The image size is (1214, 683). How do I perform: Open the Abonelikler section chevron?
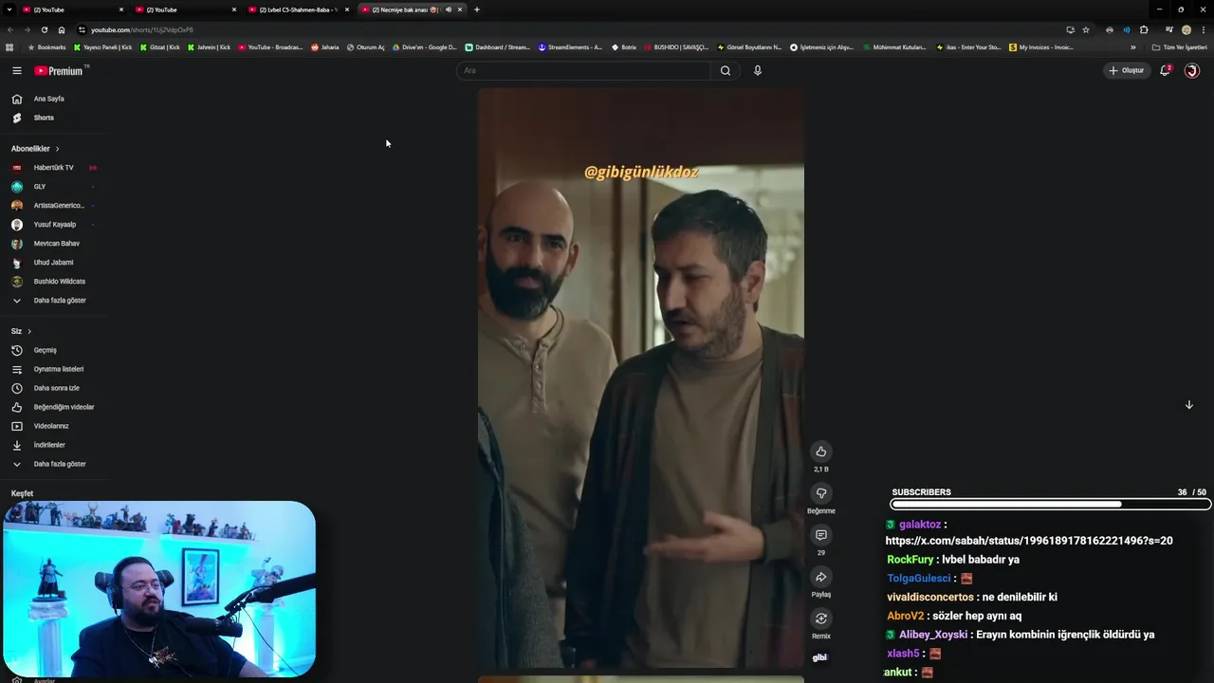point(57,149)
